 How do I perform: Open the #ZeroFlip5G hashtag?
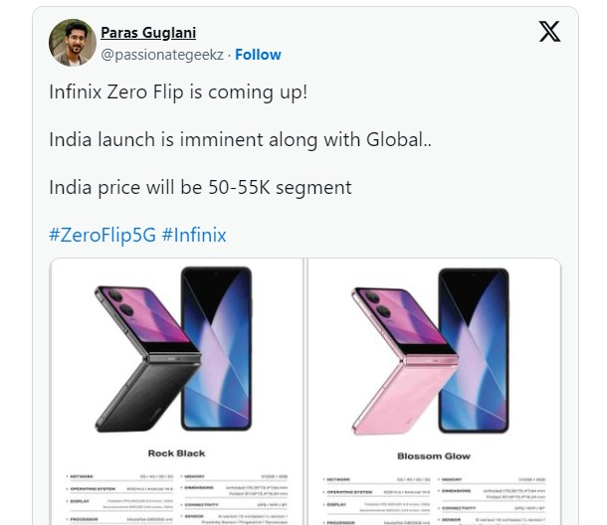[101, 236]
